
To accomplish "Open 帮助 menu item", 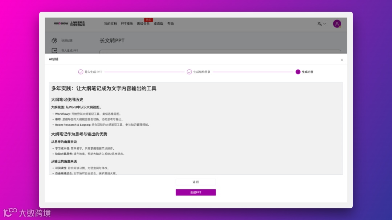I will click(171, 24).
